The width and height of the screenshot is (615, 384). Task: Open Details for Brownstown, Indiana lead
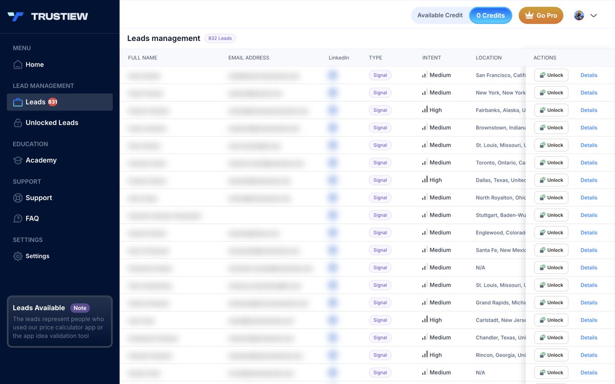(x=589, y=128)
